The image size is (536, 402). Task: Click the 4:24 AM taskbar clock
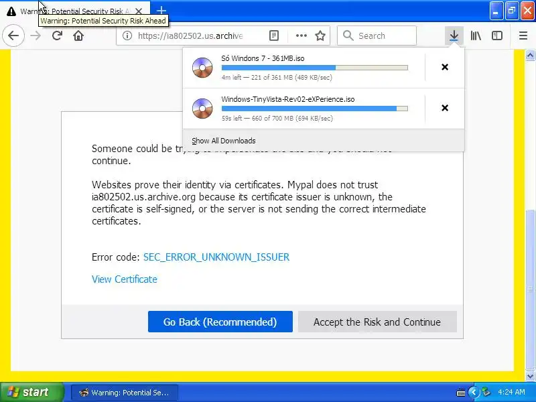pos(511,392)
